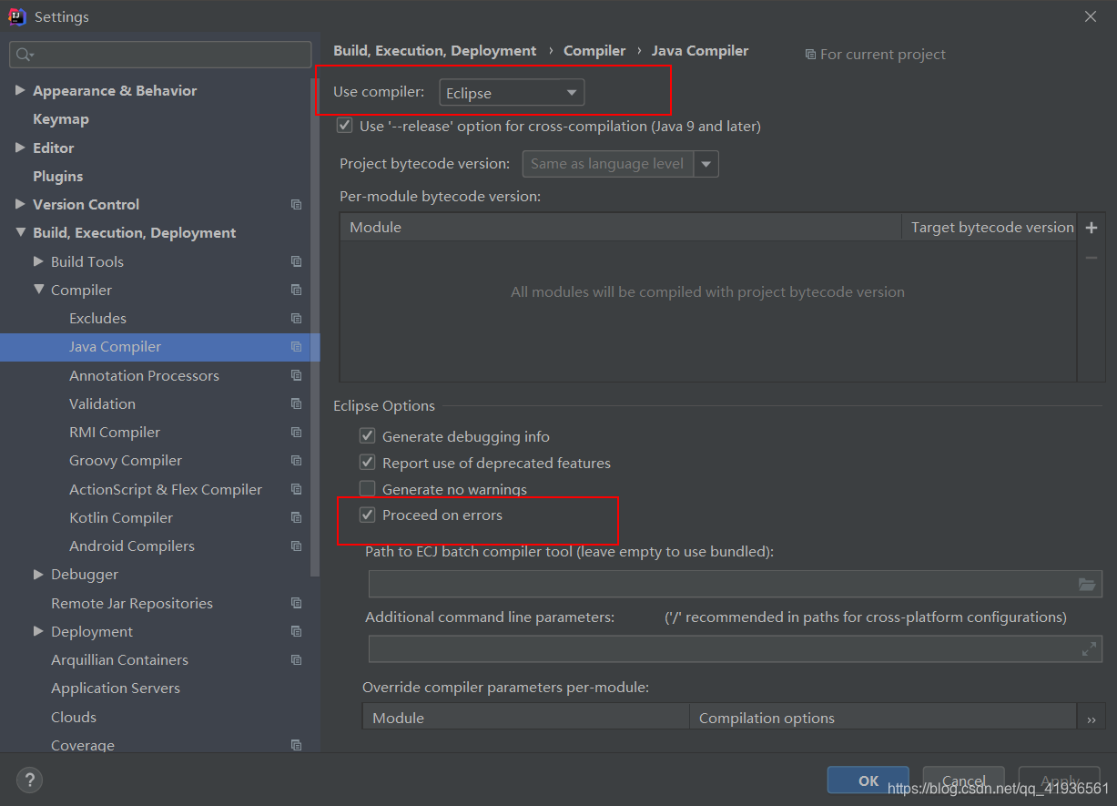This screenshot has height=806, width=1117.
Task: Expand the Debugger tree node
Action: (38, 575)
